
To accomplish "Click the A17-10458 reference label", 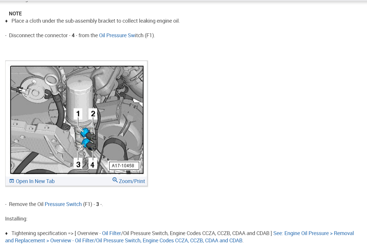I will coord(124,166).
